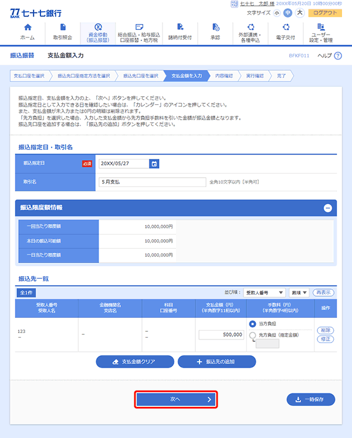
Task: Open the 電子交付 icon
Action: click(286, 28)
